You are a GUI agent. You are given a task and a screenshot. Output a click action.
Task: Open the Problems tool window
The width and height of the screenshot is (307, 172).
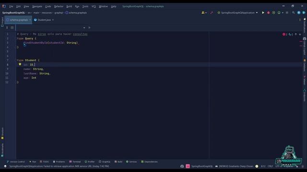coord(59,161)
